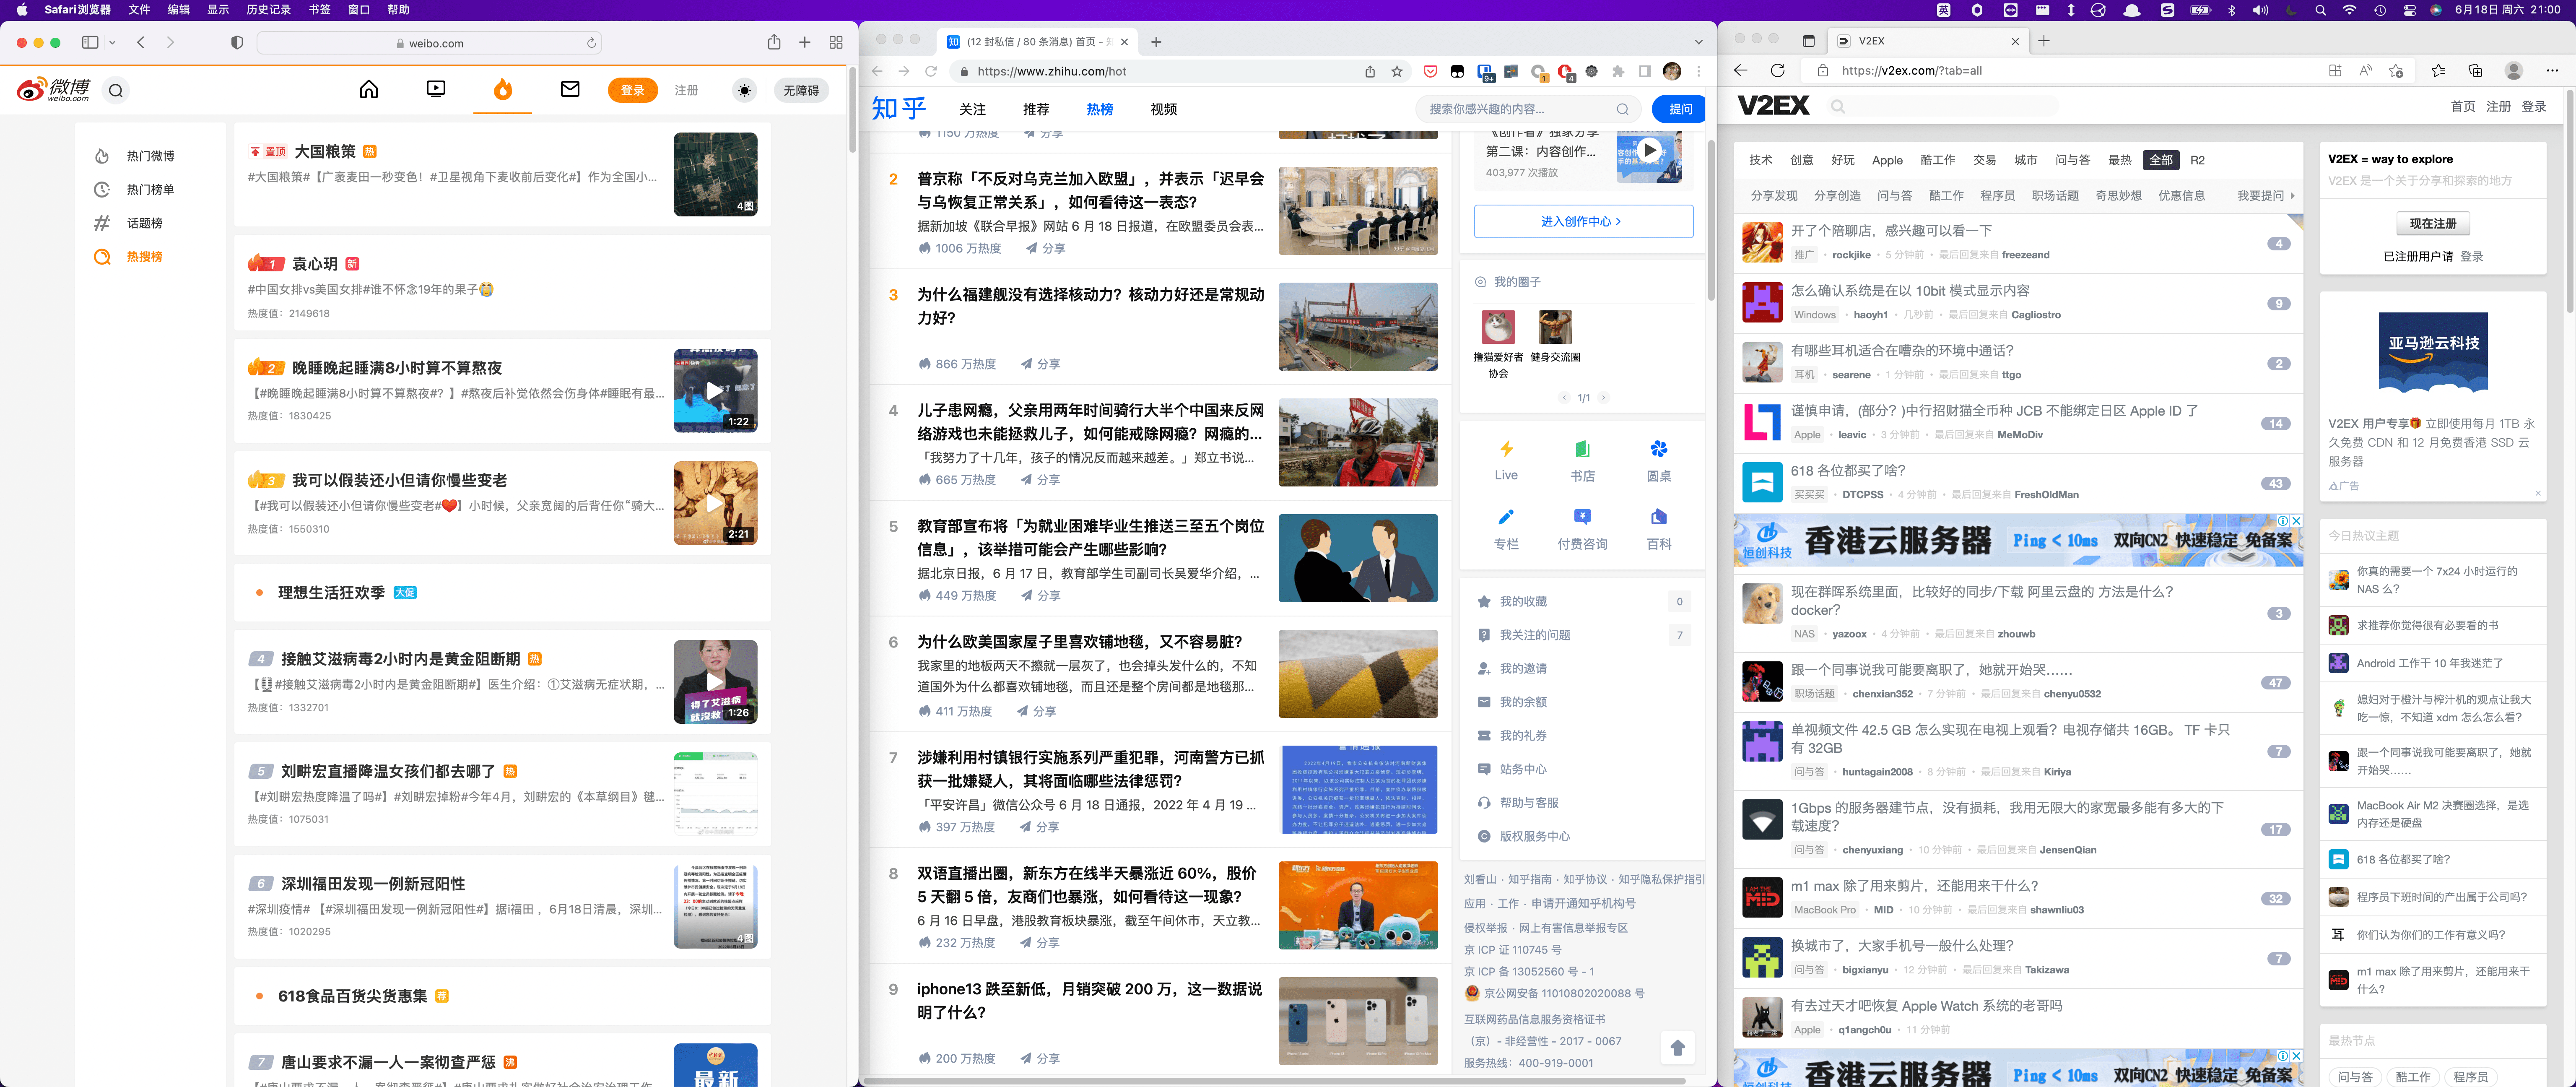Open Zhihu Live lightning icon
The image size is (2576, 1087).
[1506, 449]
